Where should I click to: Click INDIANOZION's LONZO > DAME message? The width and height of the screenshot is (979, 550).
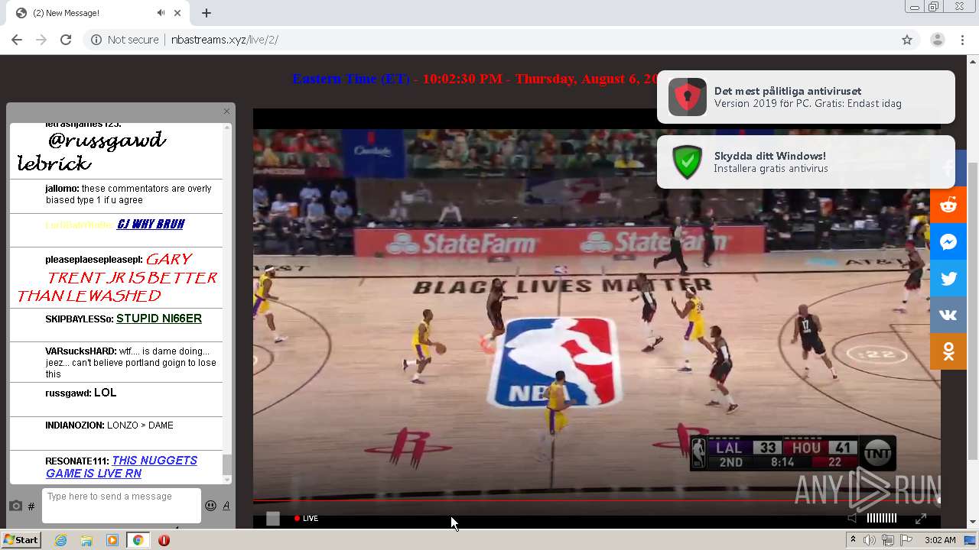[140, 425]
